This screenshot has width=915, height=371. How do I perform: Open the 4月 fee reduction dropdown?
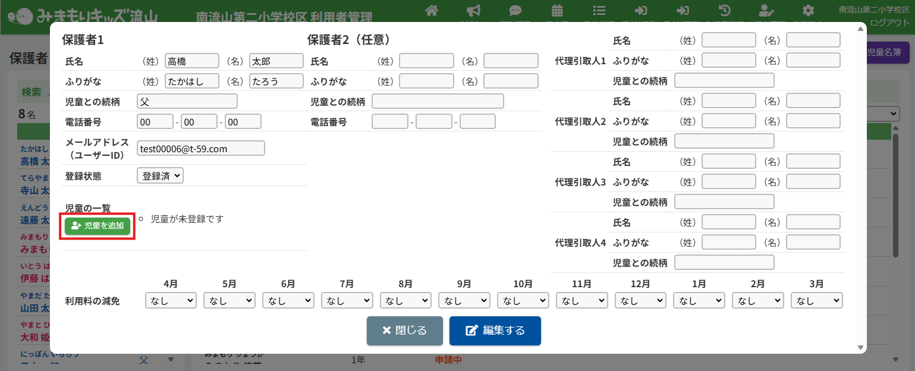click(x=171, y=301)
